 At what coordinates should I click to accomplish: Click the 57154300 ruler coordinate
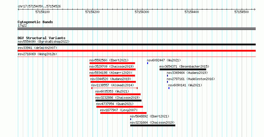(x=142, y=12)
